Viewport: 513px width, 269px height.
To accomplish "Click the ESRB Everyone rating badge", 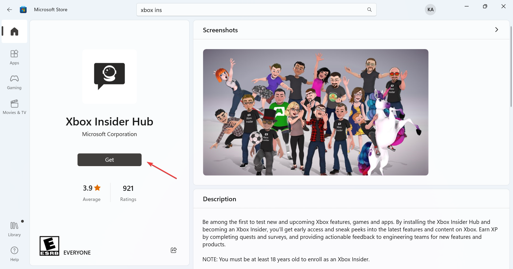I will pyautogui.click(x=49, y=246).
